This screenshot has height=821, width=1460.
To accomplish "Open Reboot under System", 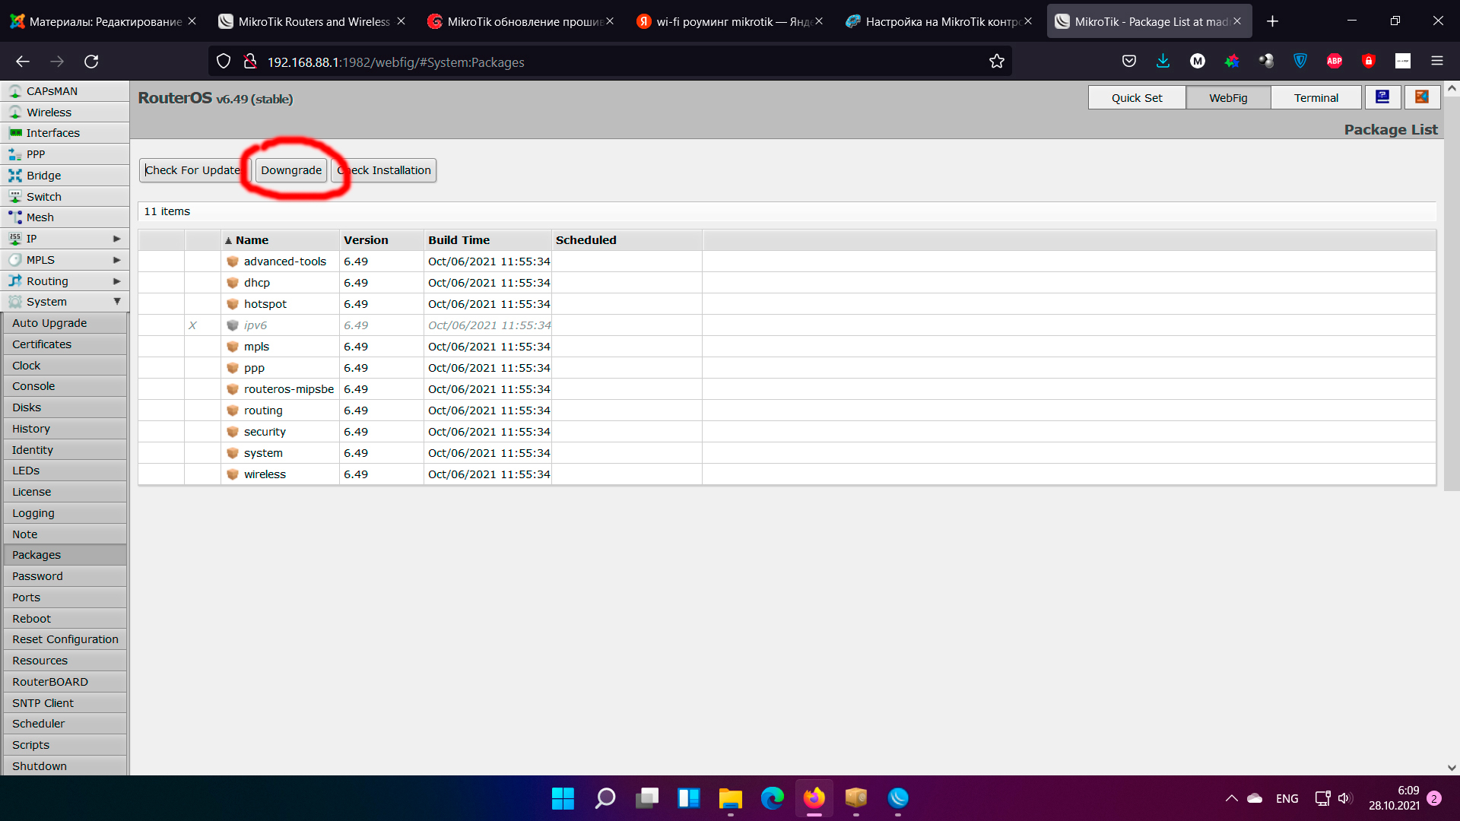I will [x=65, y=619].
